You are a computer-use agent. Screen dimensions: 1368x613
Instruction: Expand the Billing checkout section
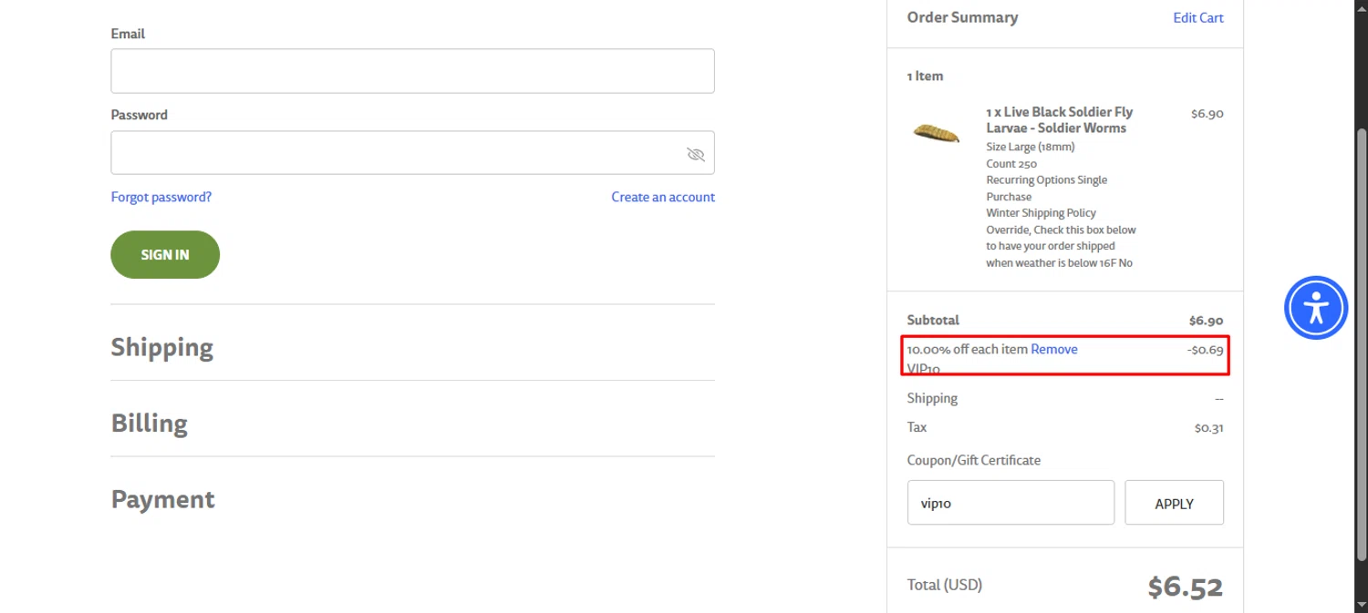tap(150, 424)
